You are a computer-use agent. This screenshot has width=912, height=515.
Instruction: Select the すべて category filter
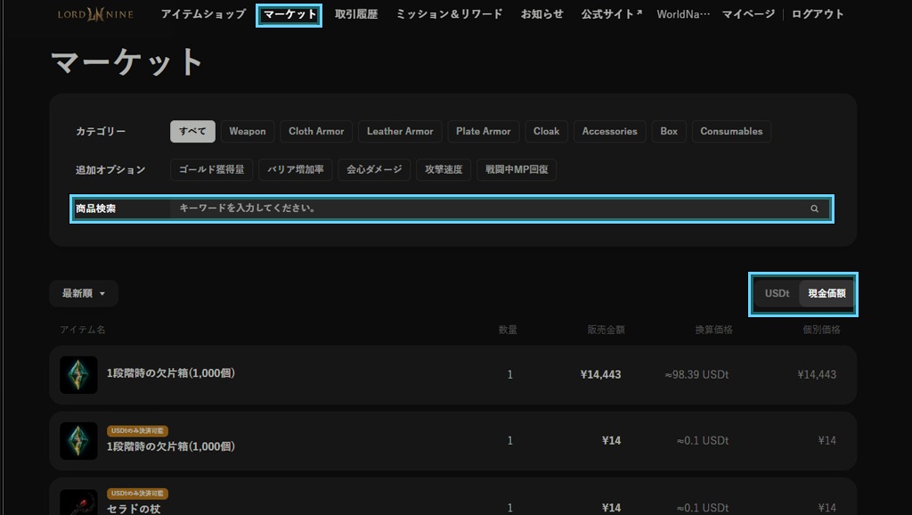(x=192, y=131)
